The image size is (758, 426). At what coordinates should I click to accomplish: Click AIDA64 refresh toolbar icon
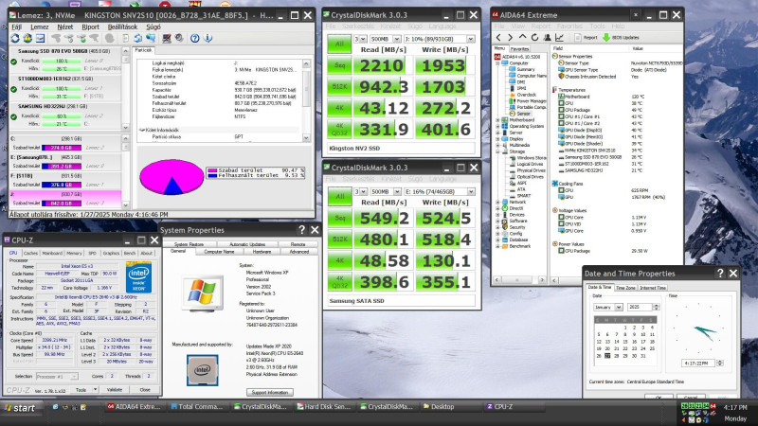click(534, 37)
